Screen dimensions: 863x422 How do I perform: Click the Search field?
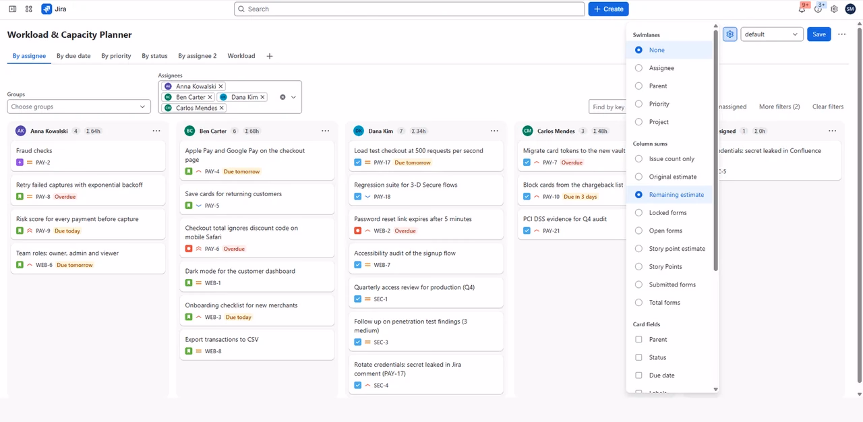click(409, 9)
